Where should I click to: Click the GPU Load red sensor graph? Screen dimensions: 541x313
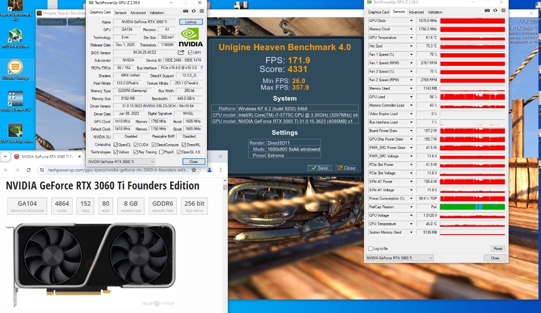472,97
